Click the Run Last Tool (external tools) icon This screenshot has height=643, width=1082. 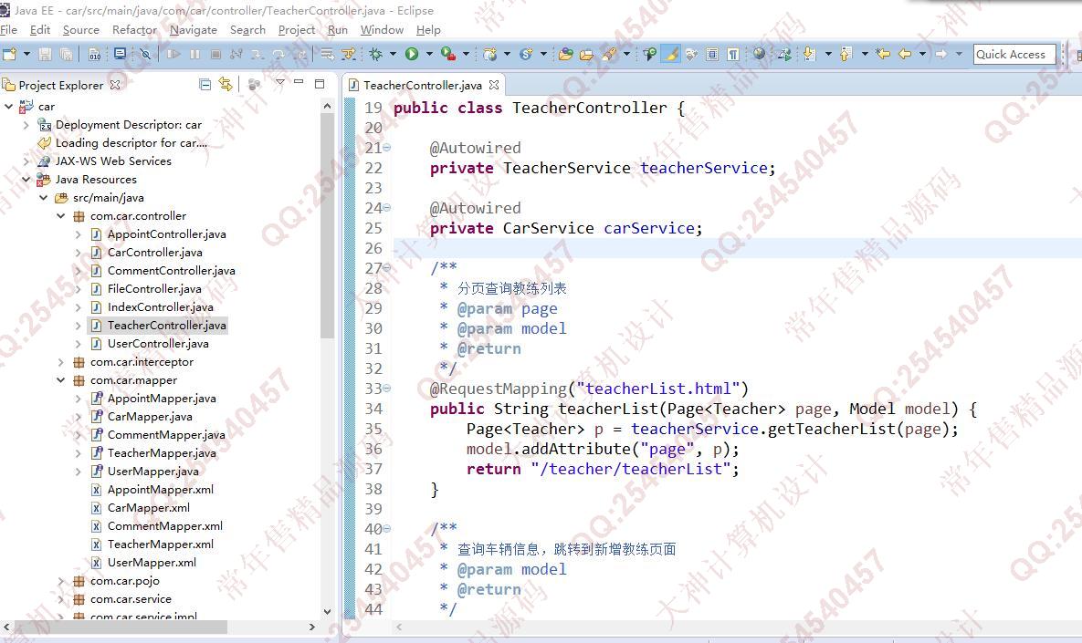[x=447, y=54]
